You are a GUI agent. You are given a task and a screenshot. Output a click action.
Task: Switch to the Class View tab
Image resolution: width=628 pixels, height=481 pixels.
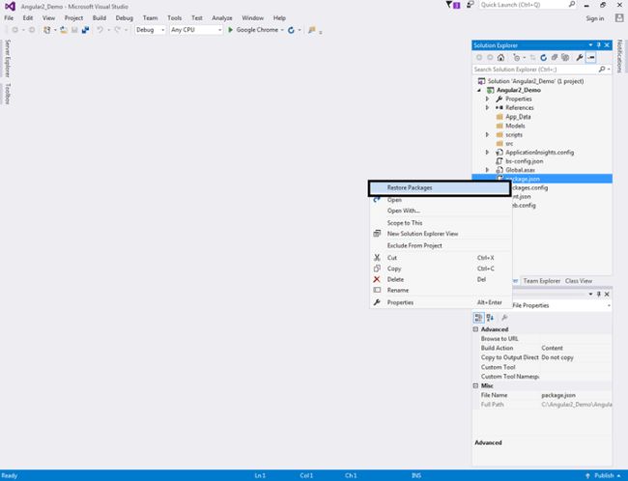(579, 281)
